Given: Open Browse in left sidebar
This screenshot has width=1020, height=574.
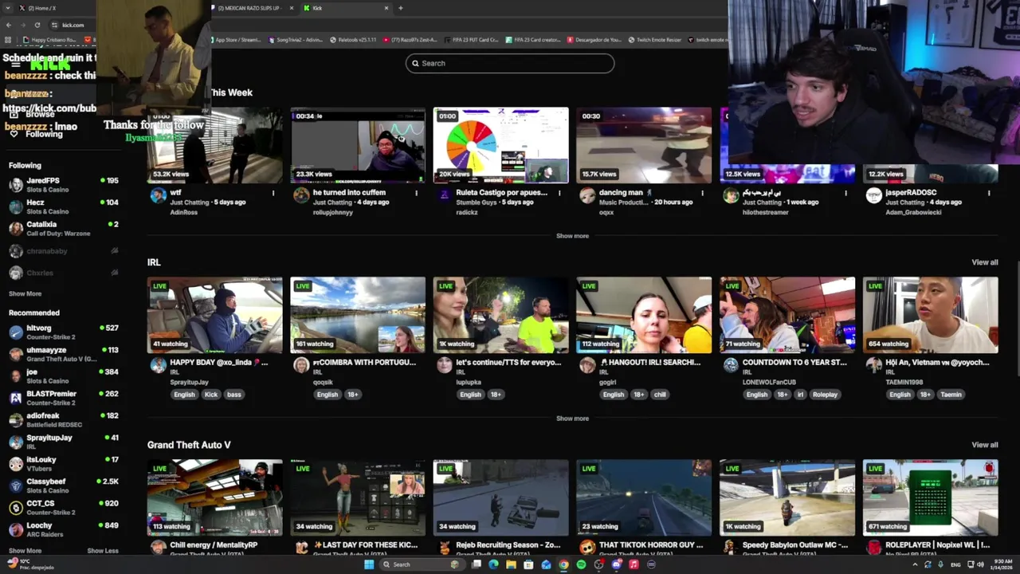Looking at the screenshot, I should 40,114.
